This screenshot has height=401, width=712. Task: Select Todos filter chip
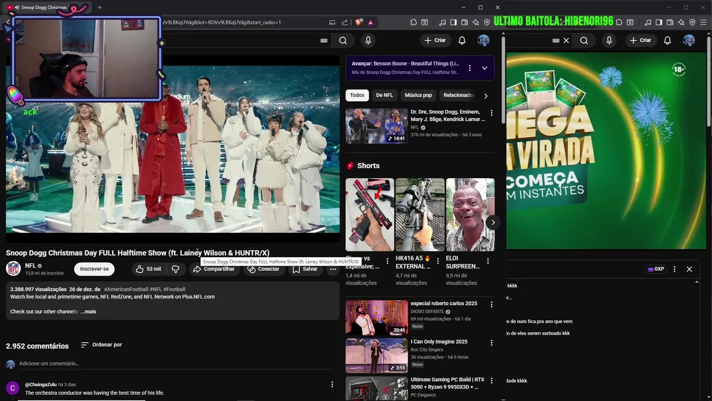pos(357,95)
